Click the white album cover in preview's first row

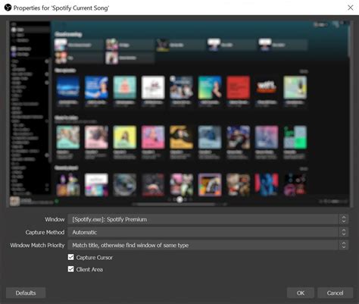coord(153,87)
